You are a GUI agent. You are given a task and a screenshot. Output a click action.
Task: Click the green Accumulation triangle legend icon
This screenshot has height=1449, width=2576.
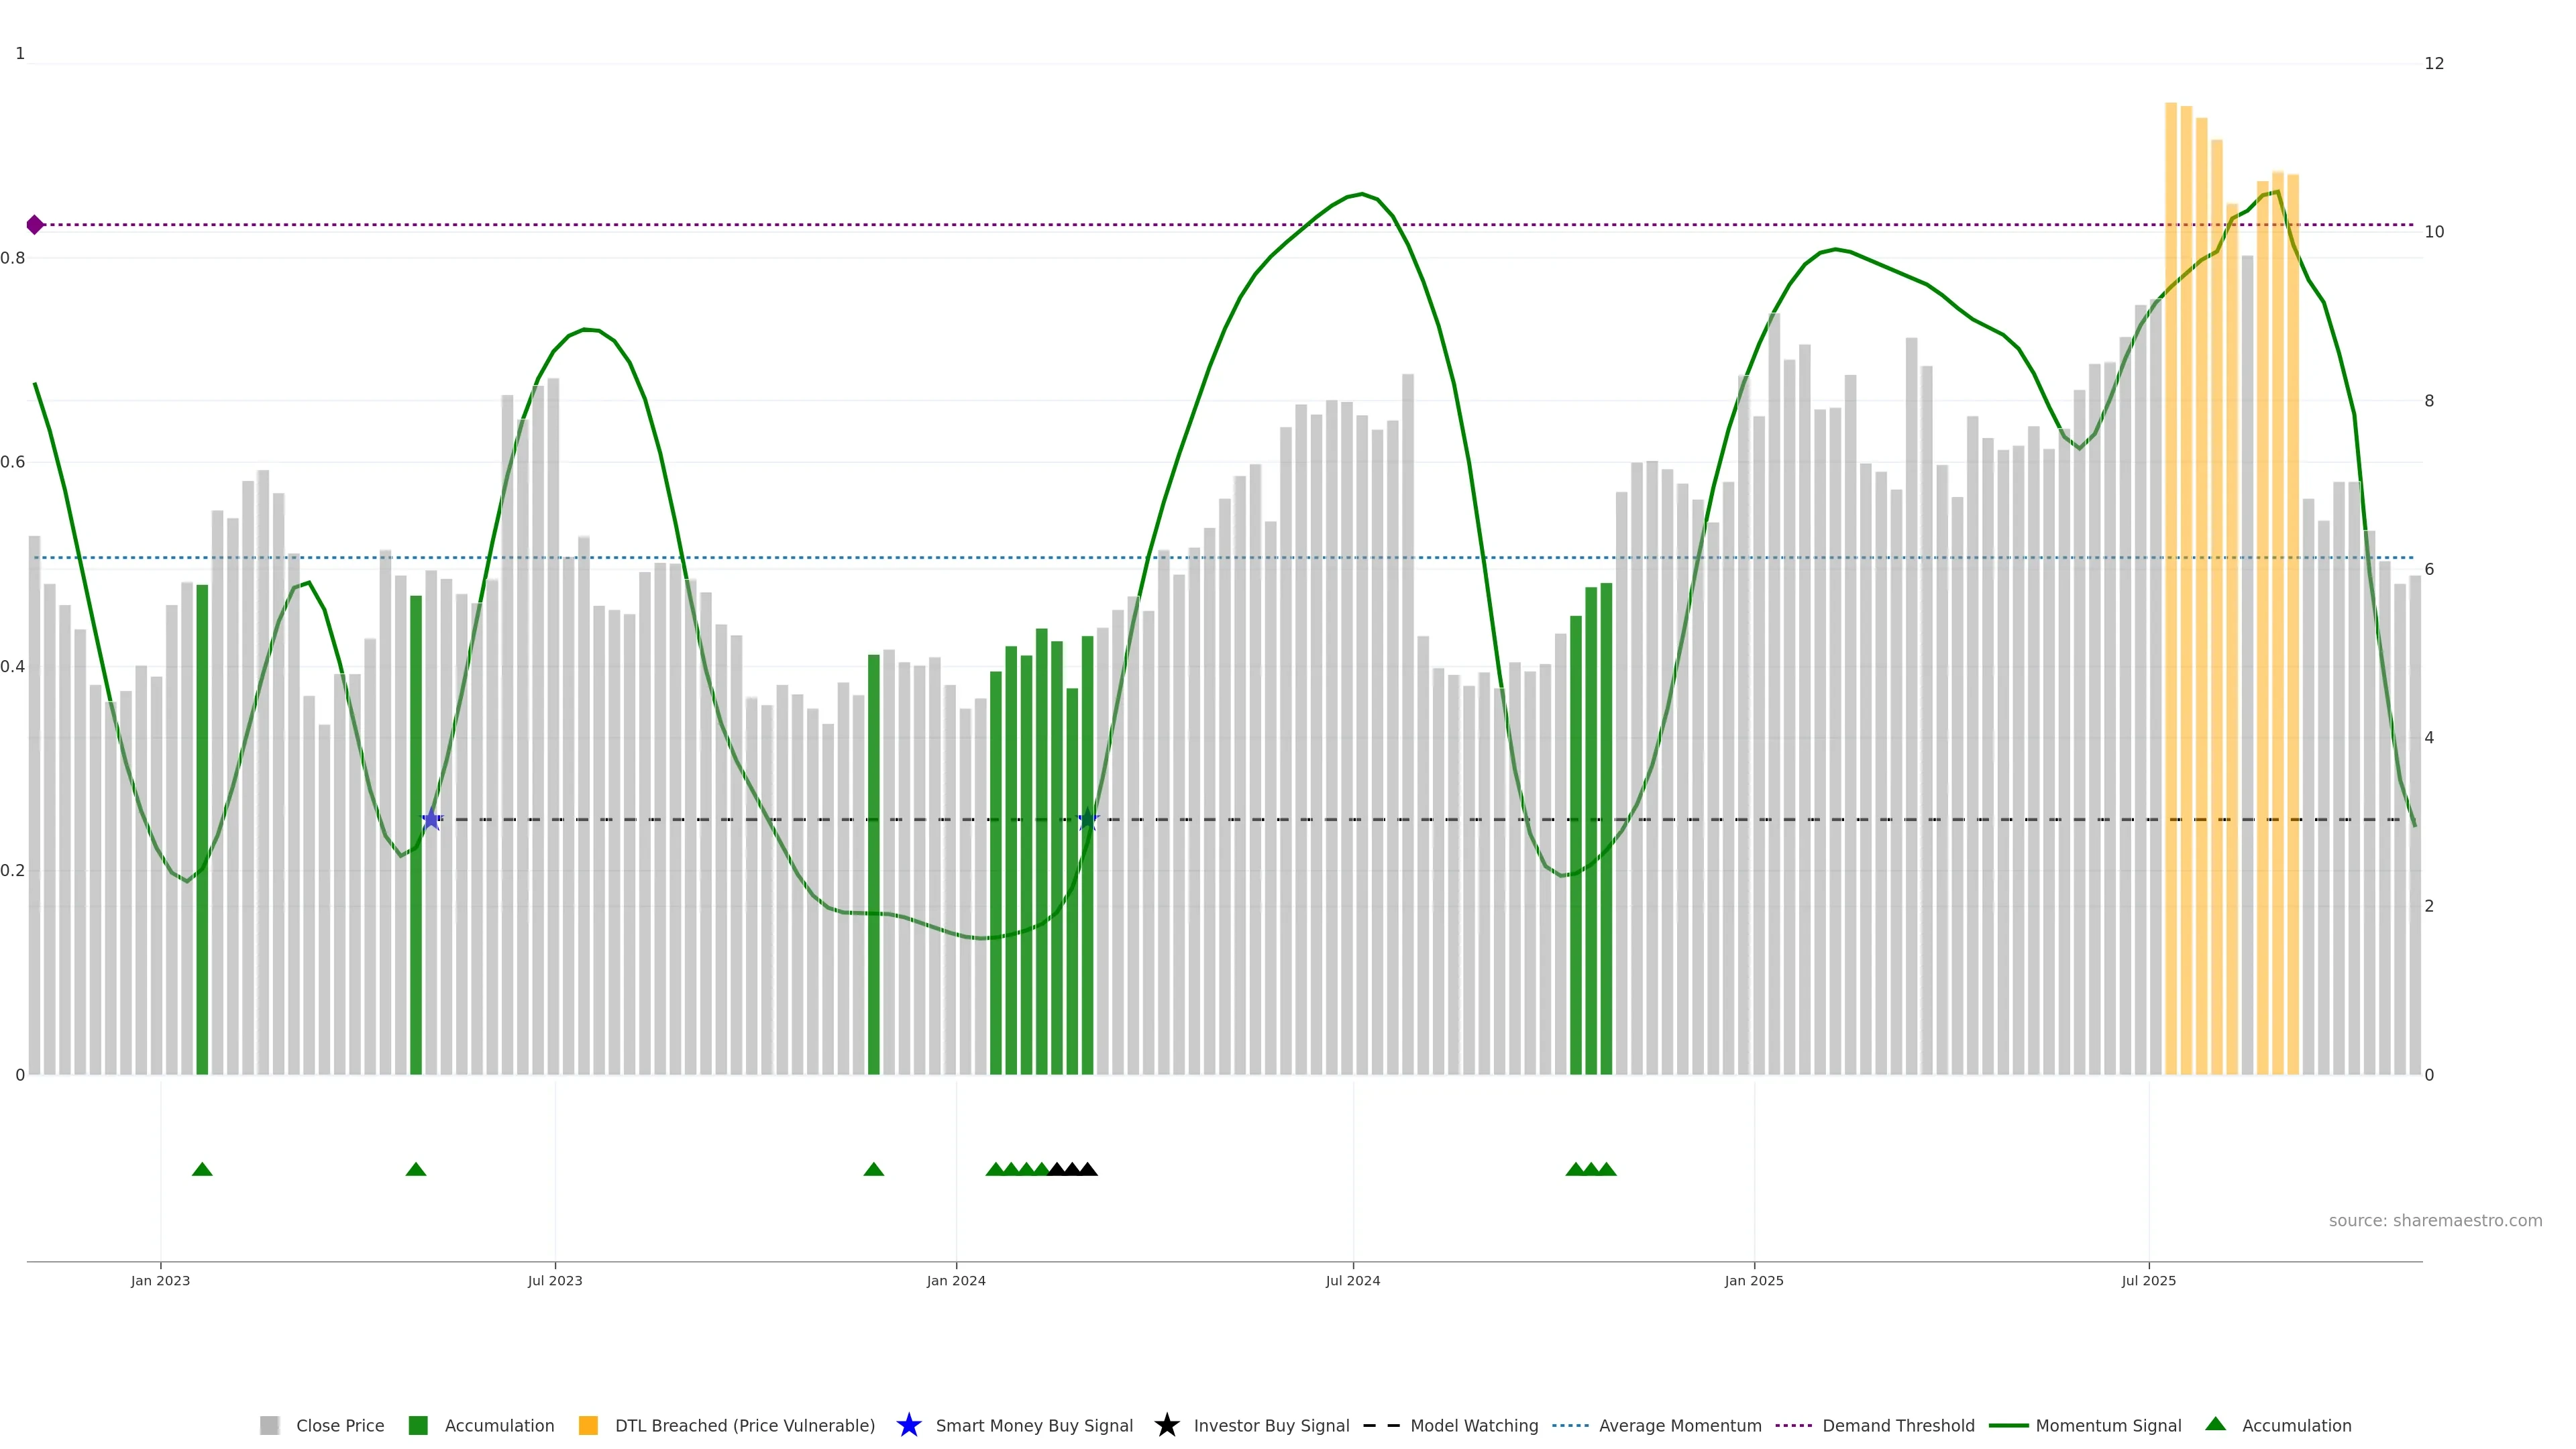[x=2215, y=1424]
